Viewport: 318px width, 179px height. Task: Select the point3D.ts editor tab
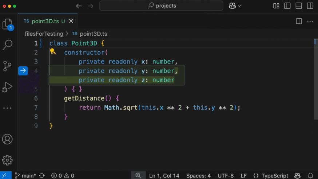pyautogui.click(x=48, y=21)
